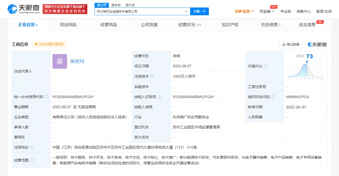
Task: Open the 历史信息 tab
Action: click(x=271, y=25)
